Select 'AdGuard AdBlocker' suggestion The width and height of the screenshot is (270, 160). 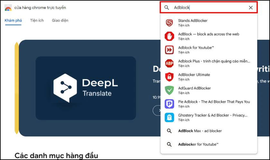[194, 88]
